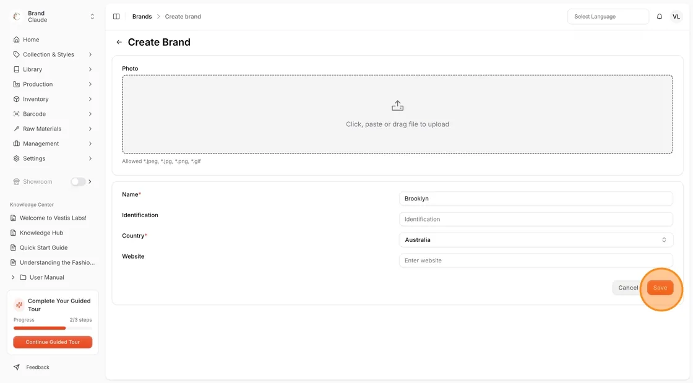Expand the Inventory submenu chevron
Image resolution: width=693 pixels, height=383 pixels.
(x=90, y=99)
